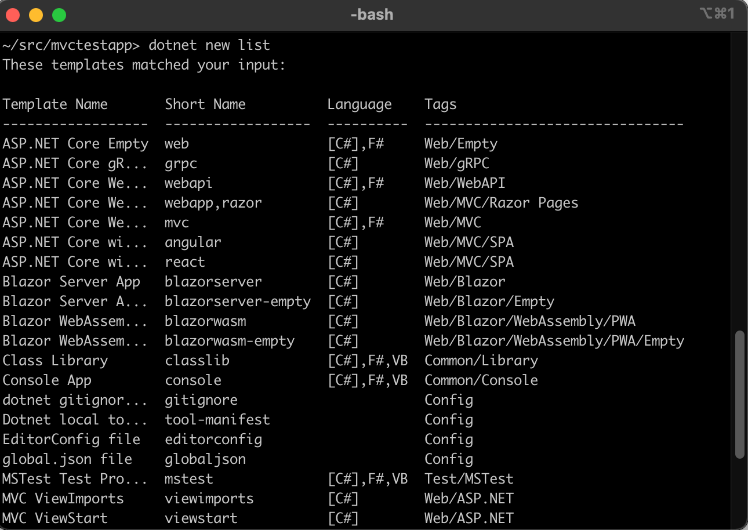Click the 'webapi' short name

[188, 183]
